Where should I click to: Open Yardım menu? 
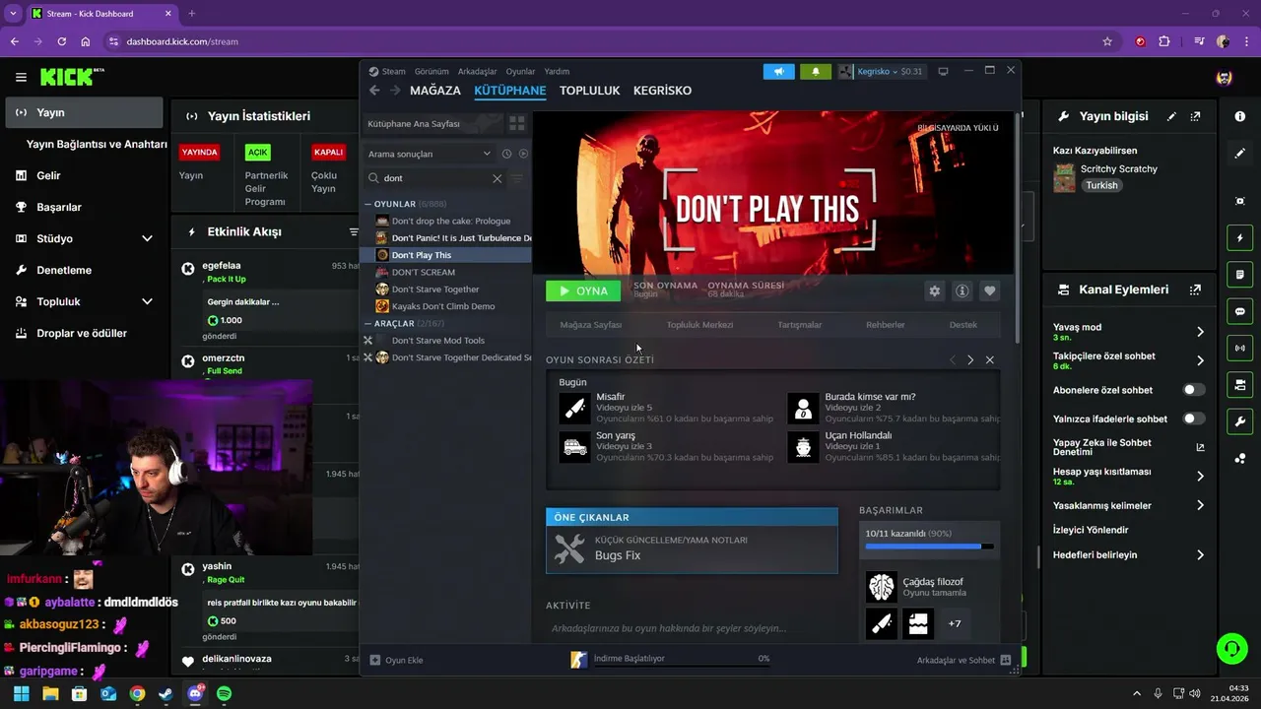click(557, 71)
